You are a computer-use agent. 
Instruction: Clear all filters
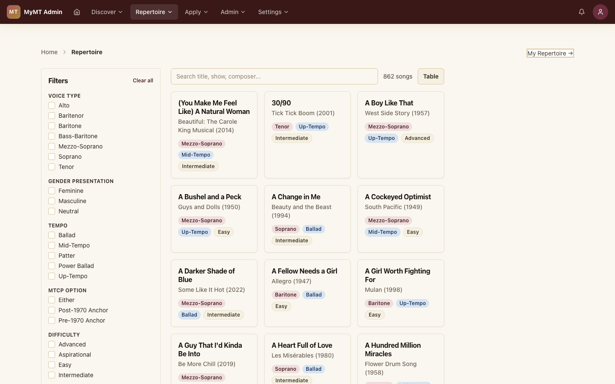point(143,81)
